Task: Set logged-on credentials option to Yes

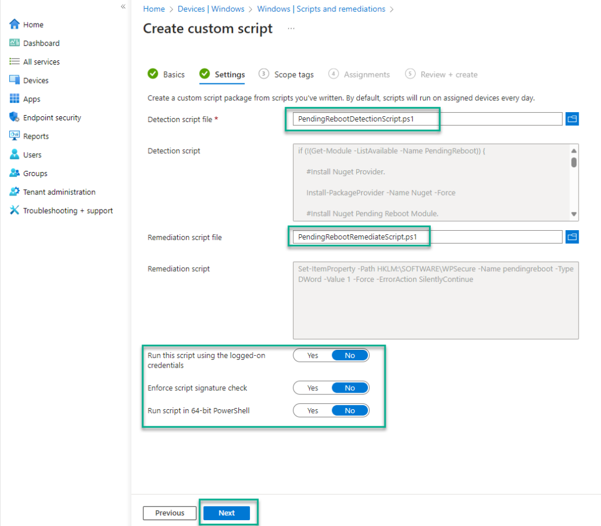Action: coord(313,355)
